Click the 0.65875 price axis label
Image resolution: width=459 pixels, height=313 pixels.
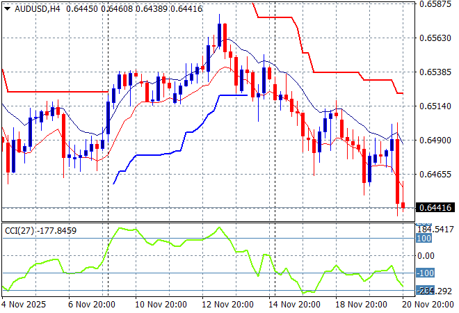pos(435,4)
